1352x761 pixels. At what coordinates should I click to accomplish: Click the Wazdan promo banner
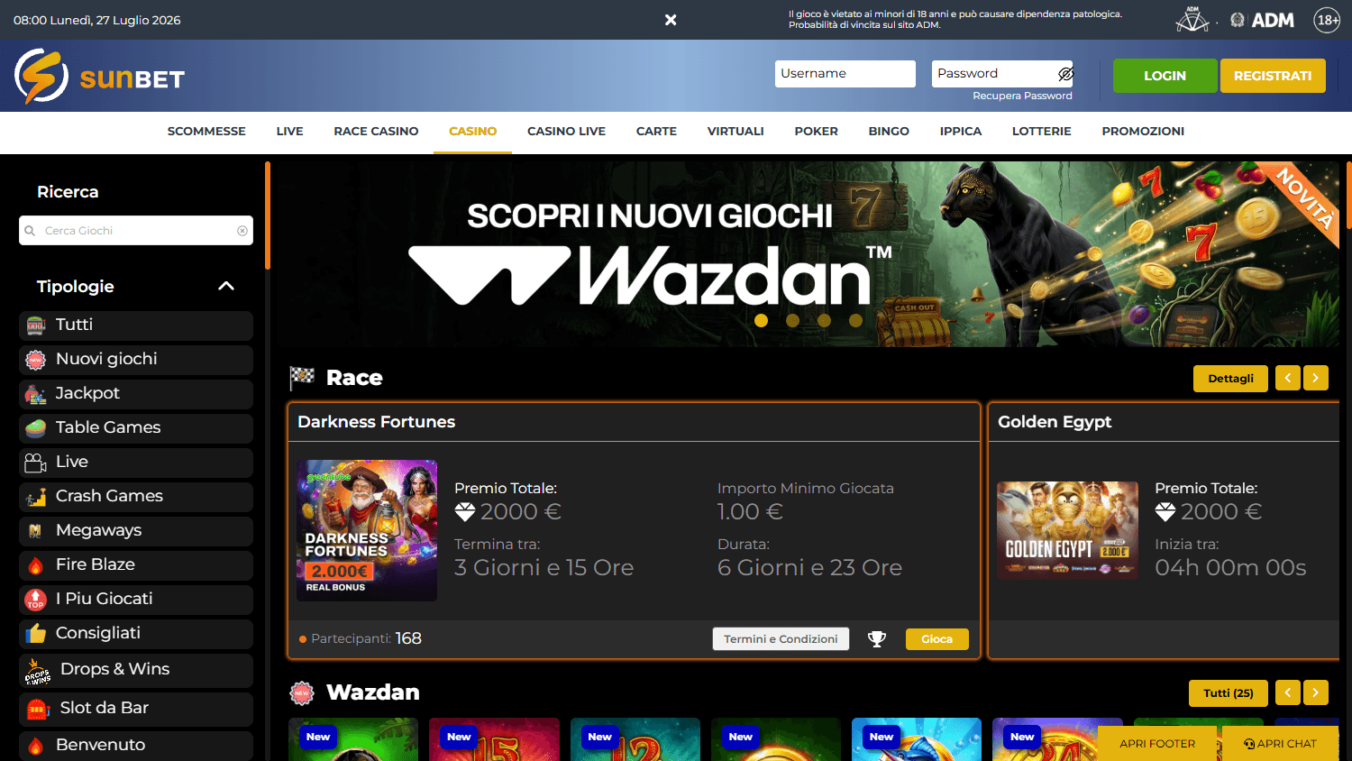pyautogui.click(x=808, y=254)
